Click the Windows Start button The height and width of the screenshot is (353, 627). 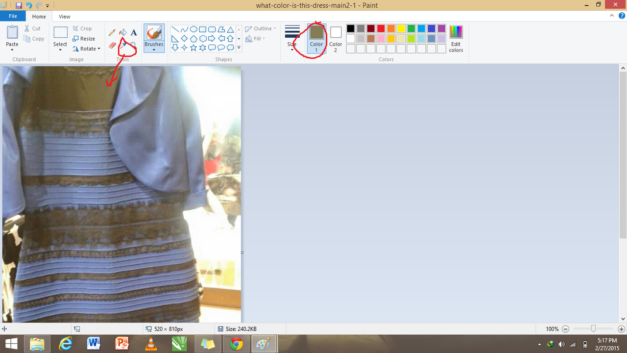(11, 344)
